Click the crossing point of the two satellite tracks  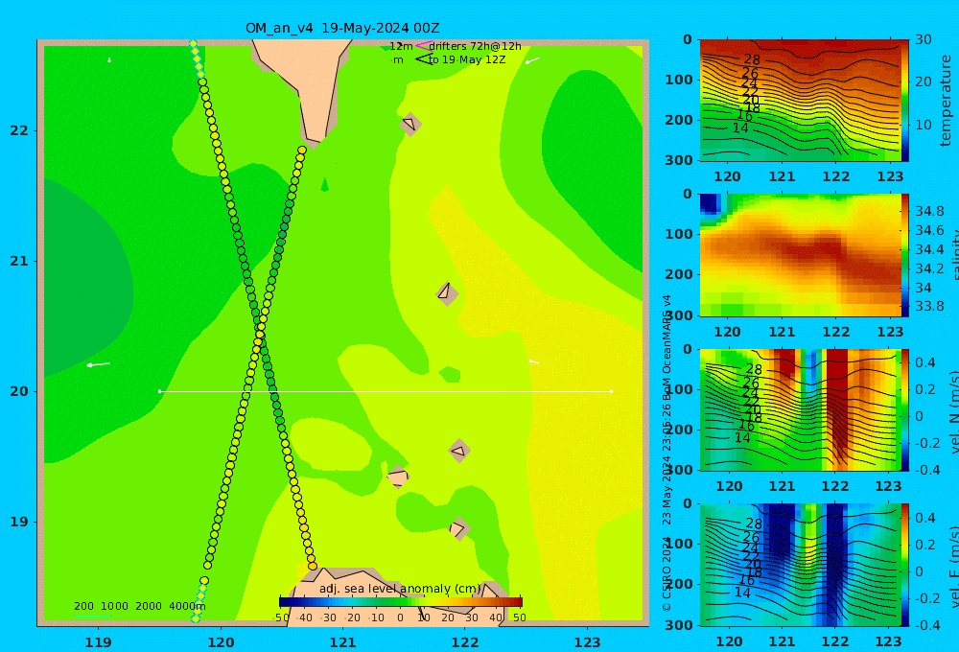pos(260,334)
